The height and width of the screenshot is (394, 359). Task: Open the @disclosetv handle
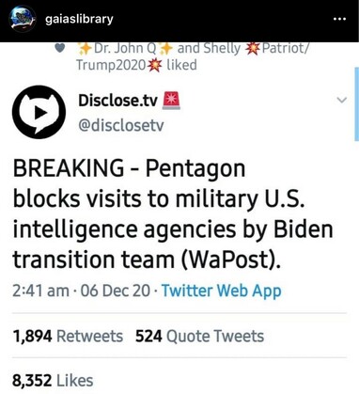point(121,125)
